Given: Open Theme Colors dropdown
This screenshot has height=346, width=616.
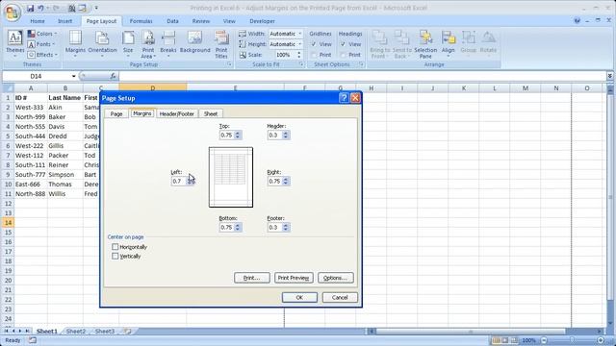Looking at the screenshot, I should coord(42,34).
